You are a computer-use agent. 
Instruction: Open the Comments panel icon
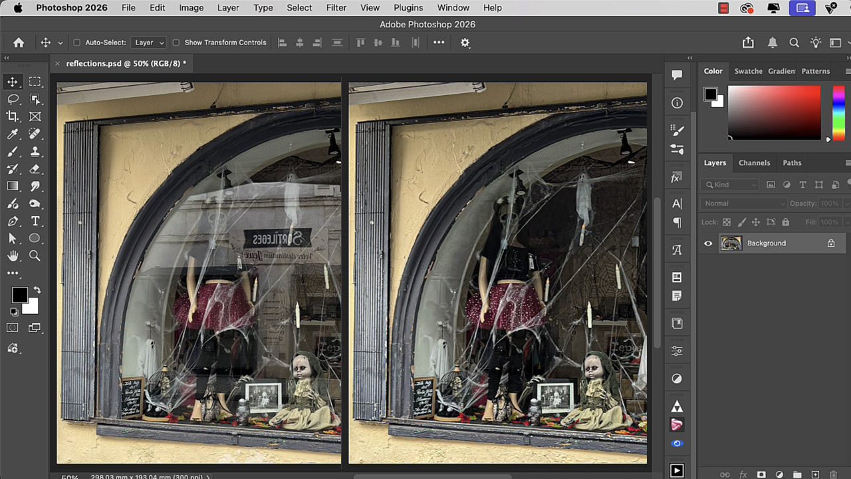677,75
